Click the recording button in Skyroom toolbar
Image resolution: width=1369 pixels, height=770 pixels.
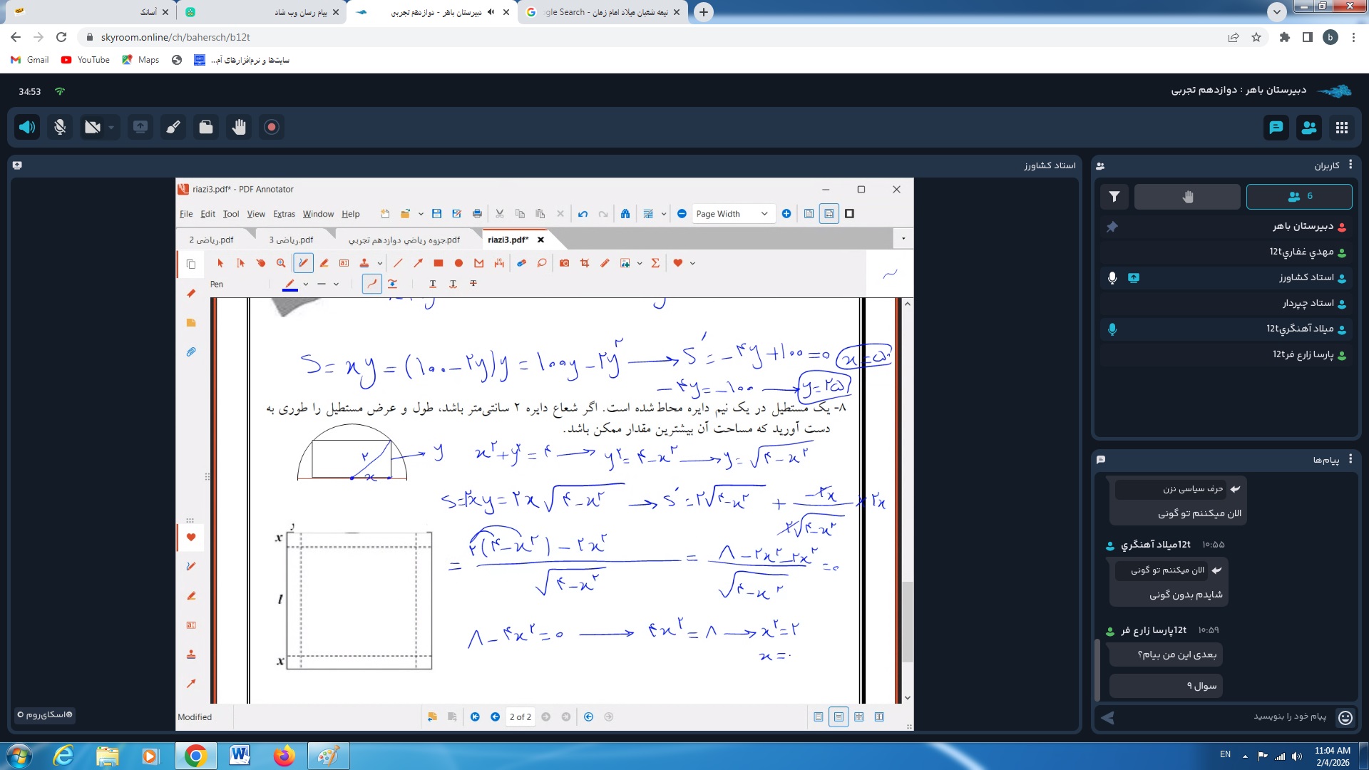click(272, 127)
